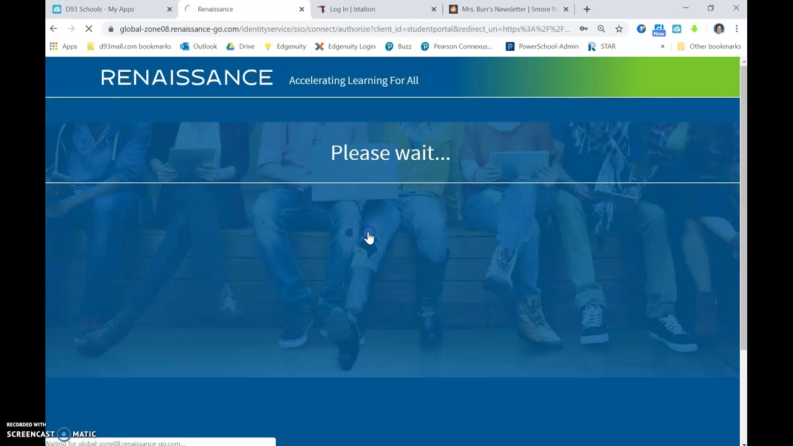This screenshot has height=446, width=793.
Task: Go forward to the next page
Action: (71, 28)
